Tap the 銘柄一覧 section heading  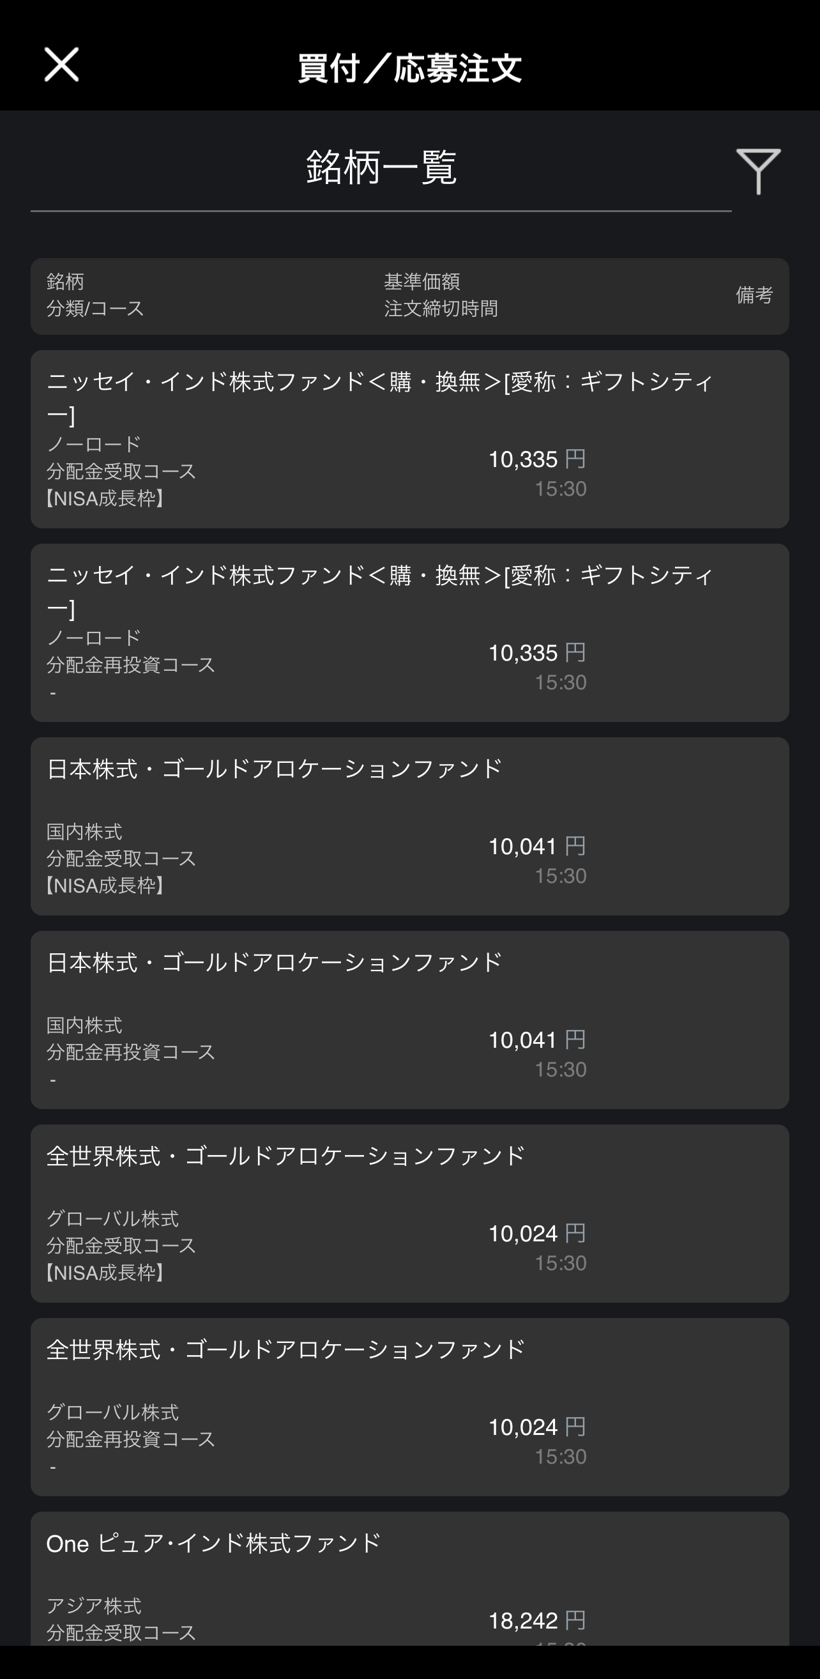[381, 167]
